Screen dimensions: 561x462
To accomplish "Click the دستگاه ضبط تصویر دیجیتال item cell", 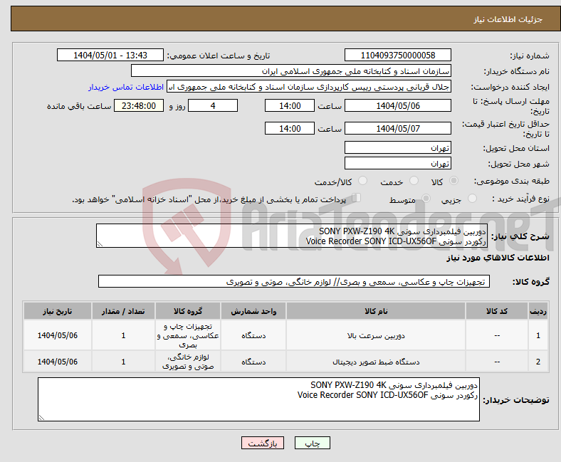I will point(376,362).
